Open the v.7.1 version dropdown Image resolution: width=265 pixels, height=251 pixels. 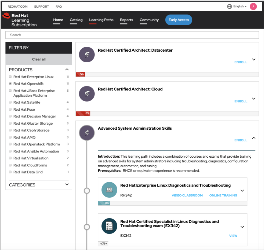coord(104,244)
